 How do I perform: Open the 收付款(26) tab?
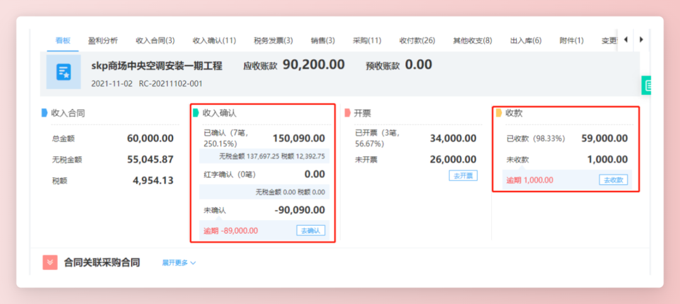click(417, 41)
